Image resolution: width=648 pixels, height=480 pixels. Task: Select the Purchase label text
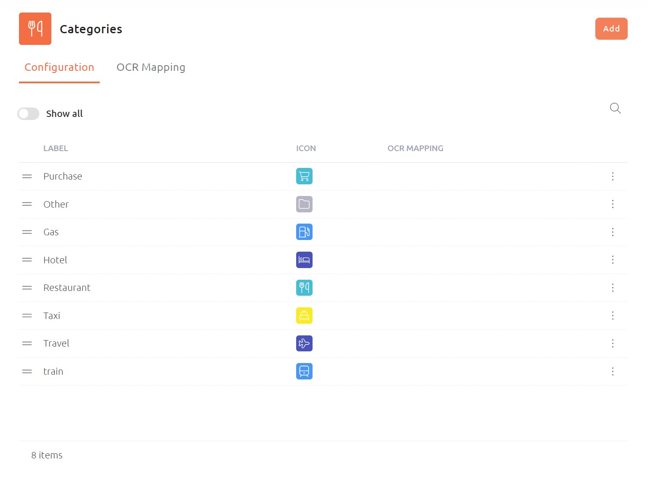(x=63, y=176)
